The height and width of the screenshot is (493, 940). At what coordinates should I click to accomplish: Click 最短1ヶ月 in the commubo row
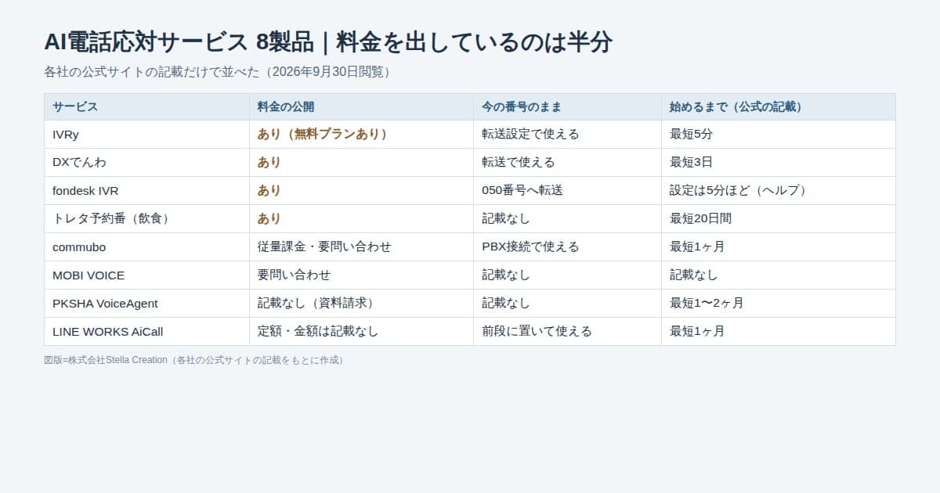778,246
